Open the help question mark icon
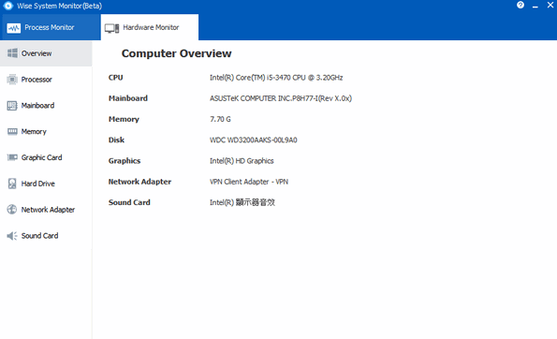Image resolution: width=557 pixels, height=339 pixels. [x=520, y=5]
